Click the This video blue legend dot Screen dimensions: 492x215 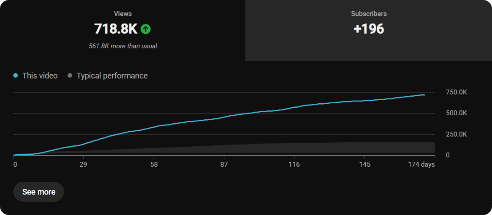(16, 76)
